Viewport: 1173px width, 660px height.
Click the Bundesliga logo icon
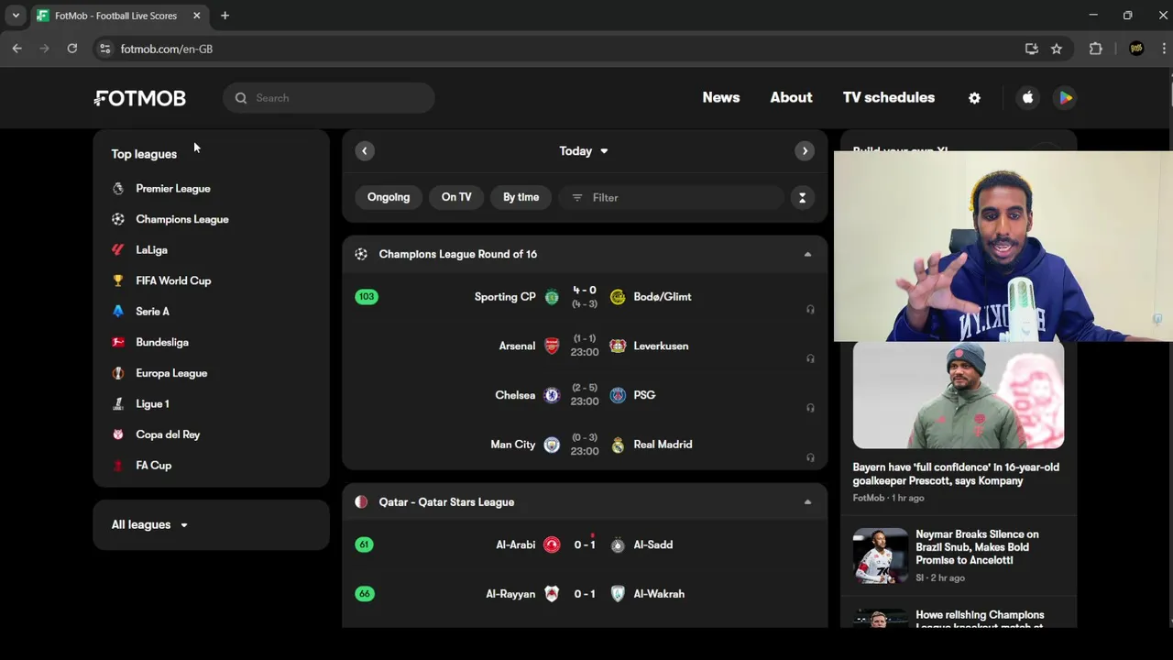[118, 342]
